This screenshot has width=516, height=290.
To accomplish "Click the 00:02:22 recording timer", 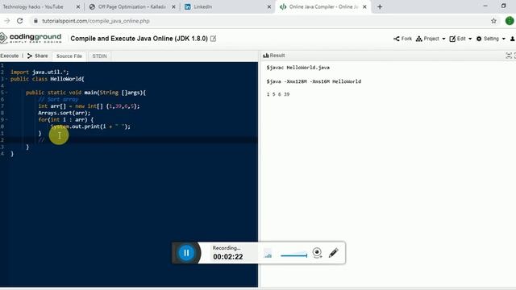I will coord(227,257).
